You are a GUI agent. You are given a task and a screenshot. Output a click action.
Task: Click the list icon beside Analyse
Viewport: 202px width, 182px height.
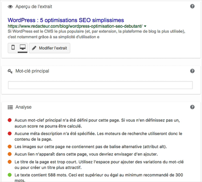(x=10, y=107)
